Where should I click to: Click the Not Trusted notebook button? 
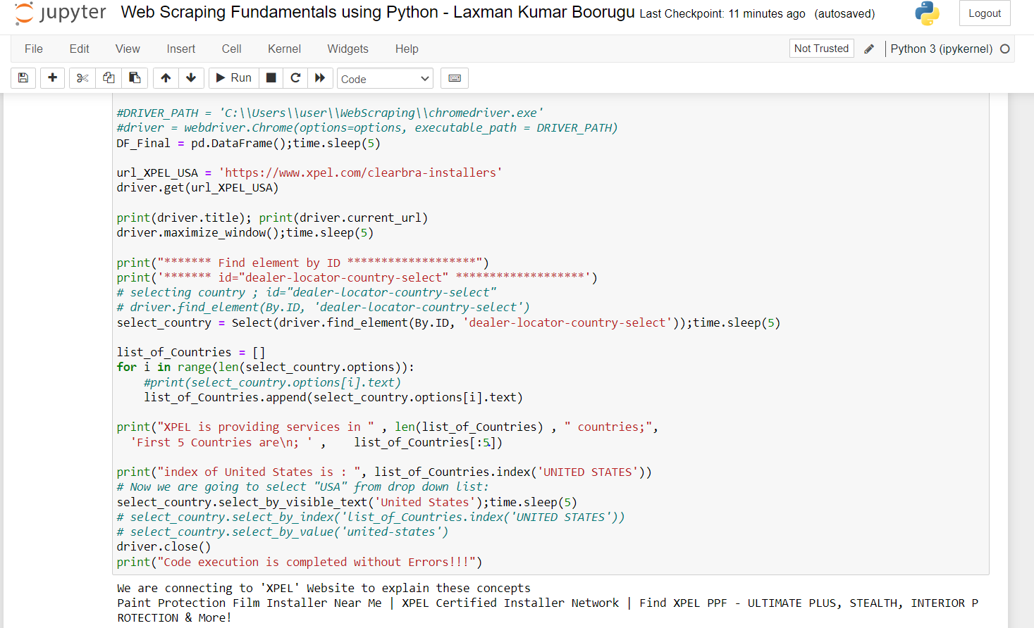(x=821, y=49)
